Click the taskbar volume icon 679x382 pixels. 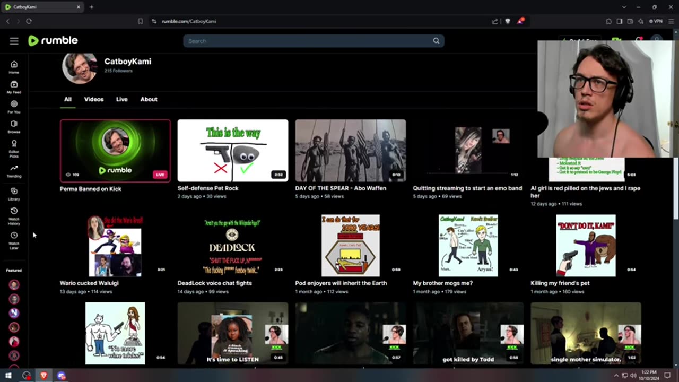tap(633, 376)
